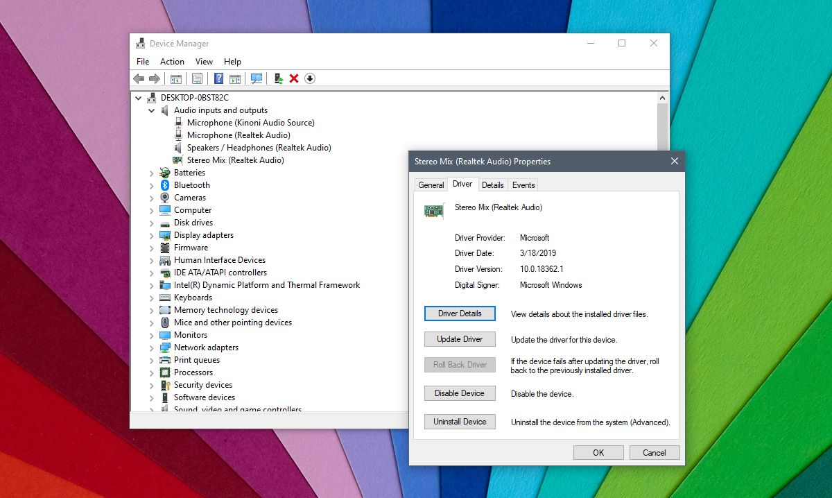
Task: Click the Uninstall Device button
Action: click(x=460, y=422)
